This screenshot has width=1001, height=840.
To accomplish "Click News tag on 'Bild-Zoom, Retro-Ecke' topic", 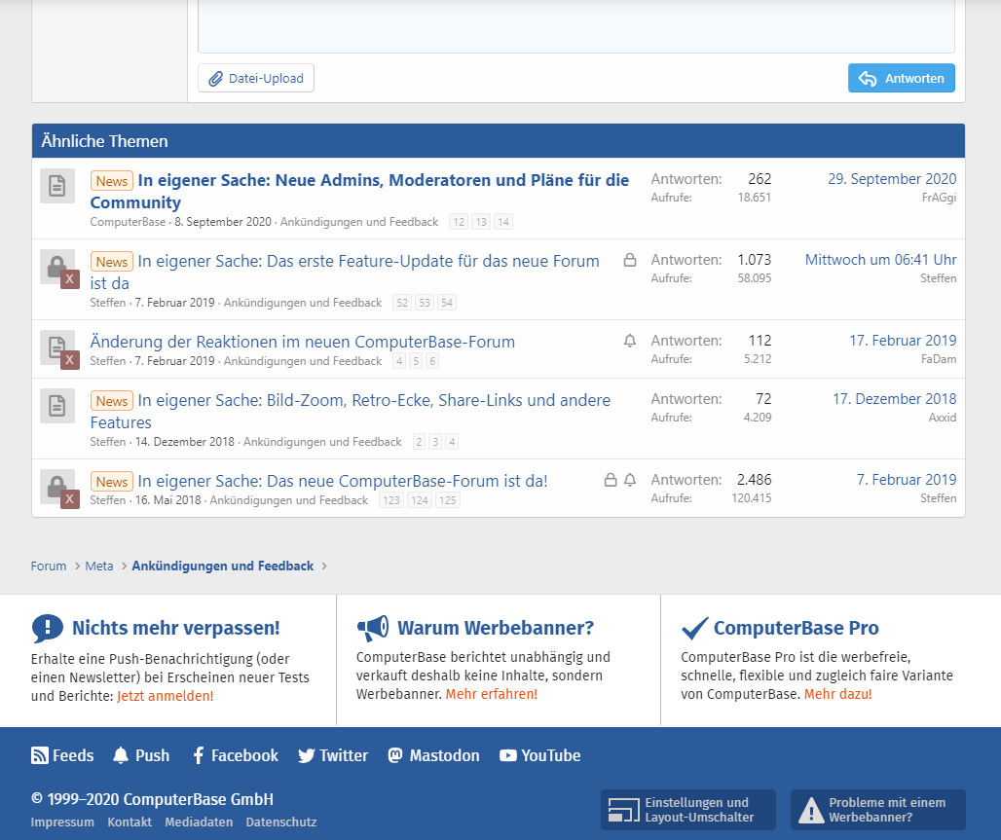I will point(112,401).
